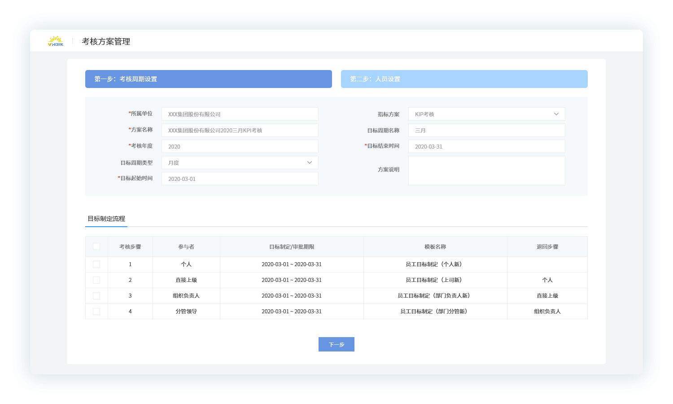
Task: Click the 模板名称 column header
Action: coord(435,247)
